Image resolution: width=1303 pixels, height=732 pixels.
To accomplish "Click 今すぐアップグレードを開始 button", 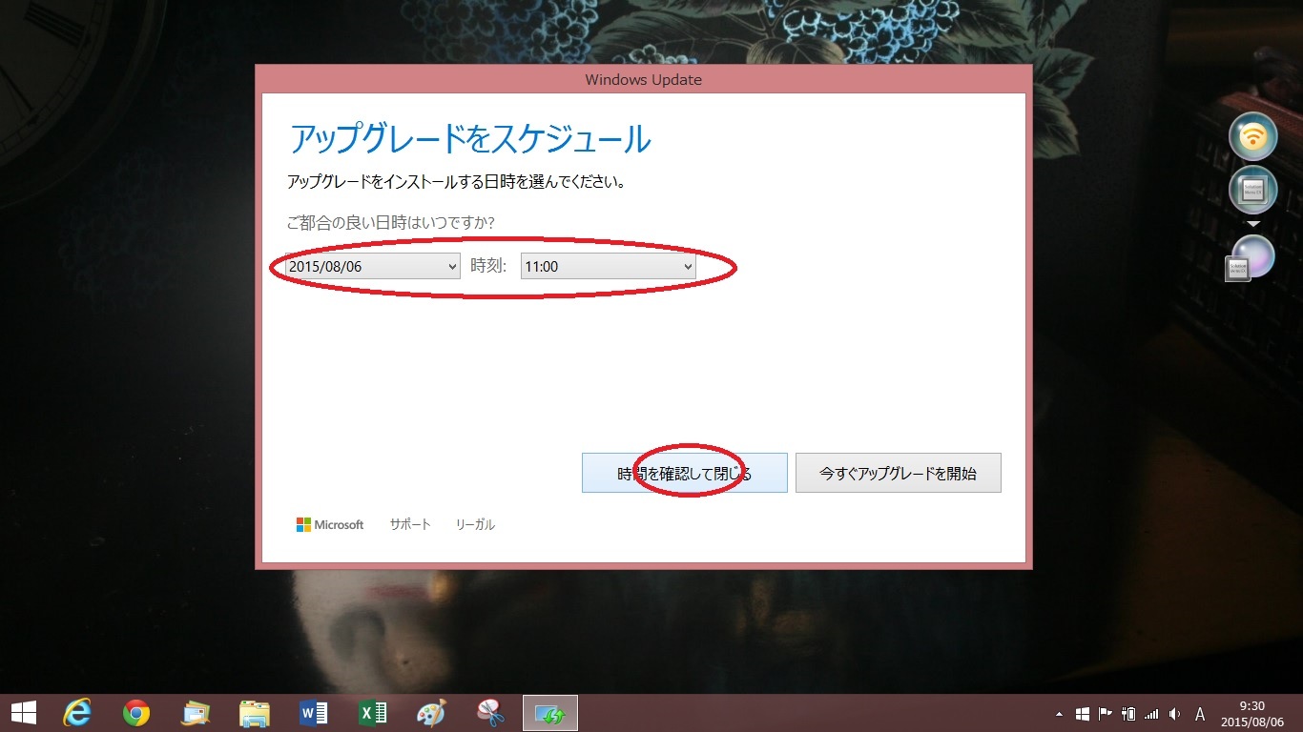I will 899,473.
